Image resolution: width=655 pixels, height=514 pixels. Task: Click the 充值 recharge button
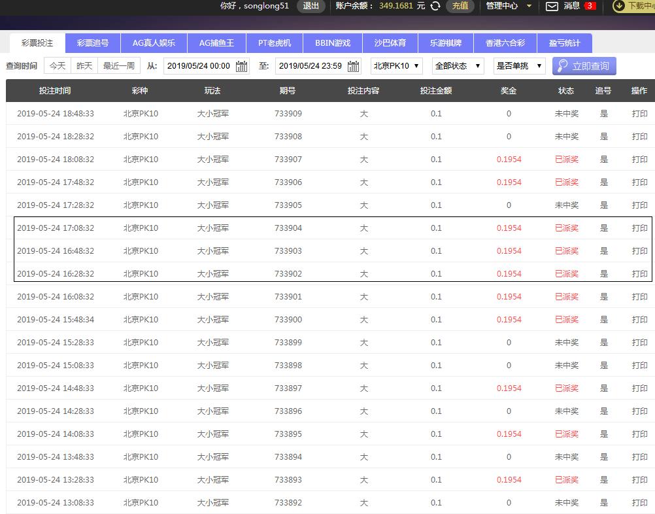tap(460, 6)
